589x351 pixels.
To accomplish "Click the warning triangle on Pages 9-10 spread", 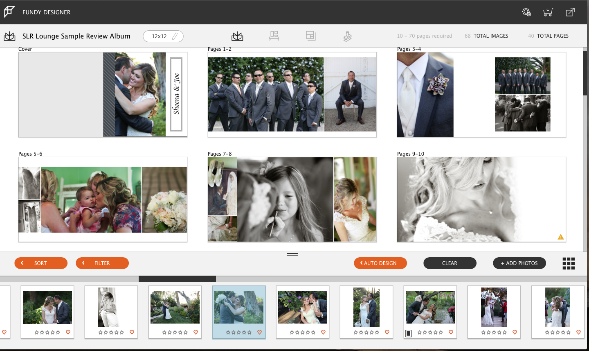I will tap(561, 236).
